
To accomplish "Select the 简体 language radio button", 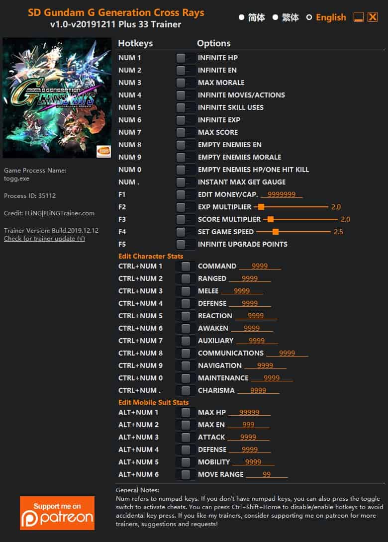I will coord(241,17).
